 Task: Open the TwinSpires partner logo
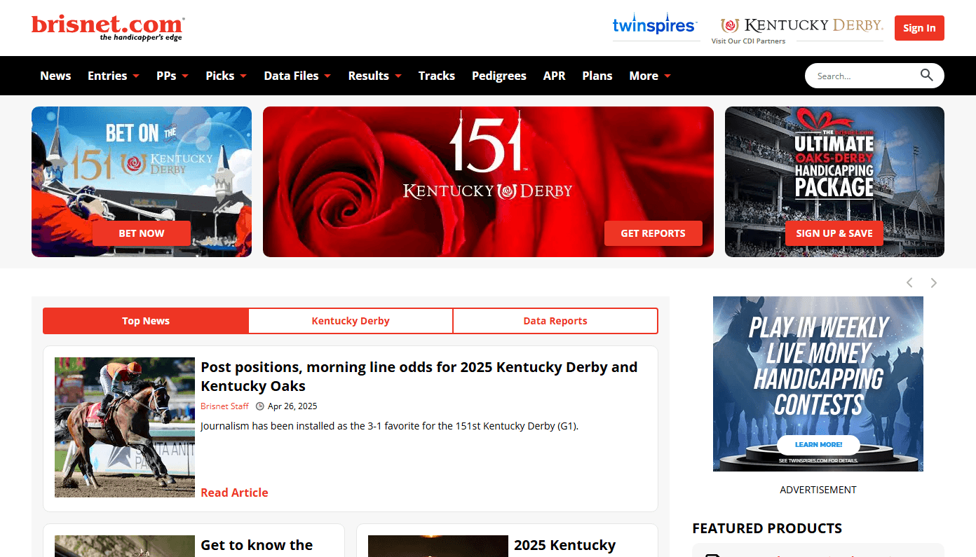[x=654, y=25]
